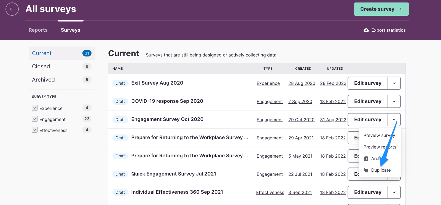Toggle the Engagement survey type checkbox
The width and height of the screenshot is (441, 205).
coord(35,119)
